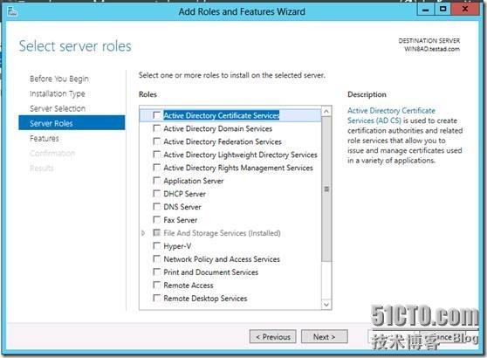Select Active Directory Domain Services label
487x358 pixels.
217,128
